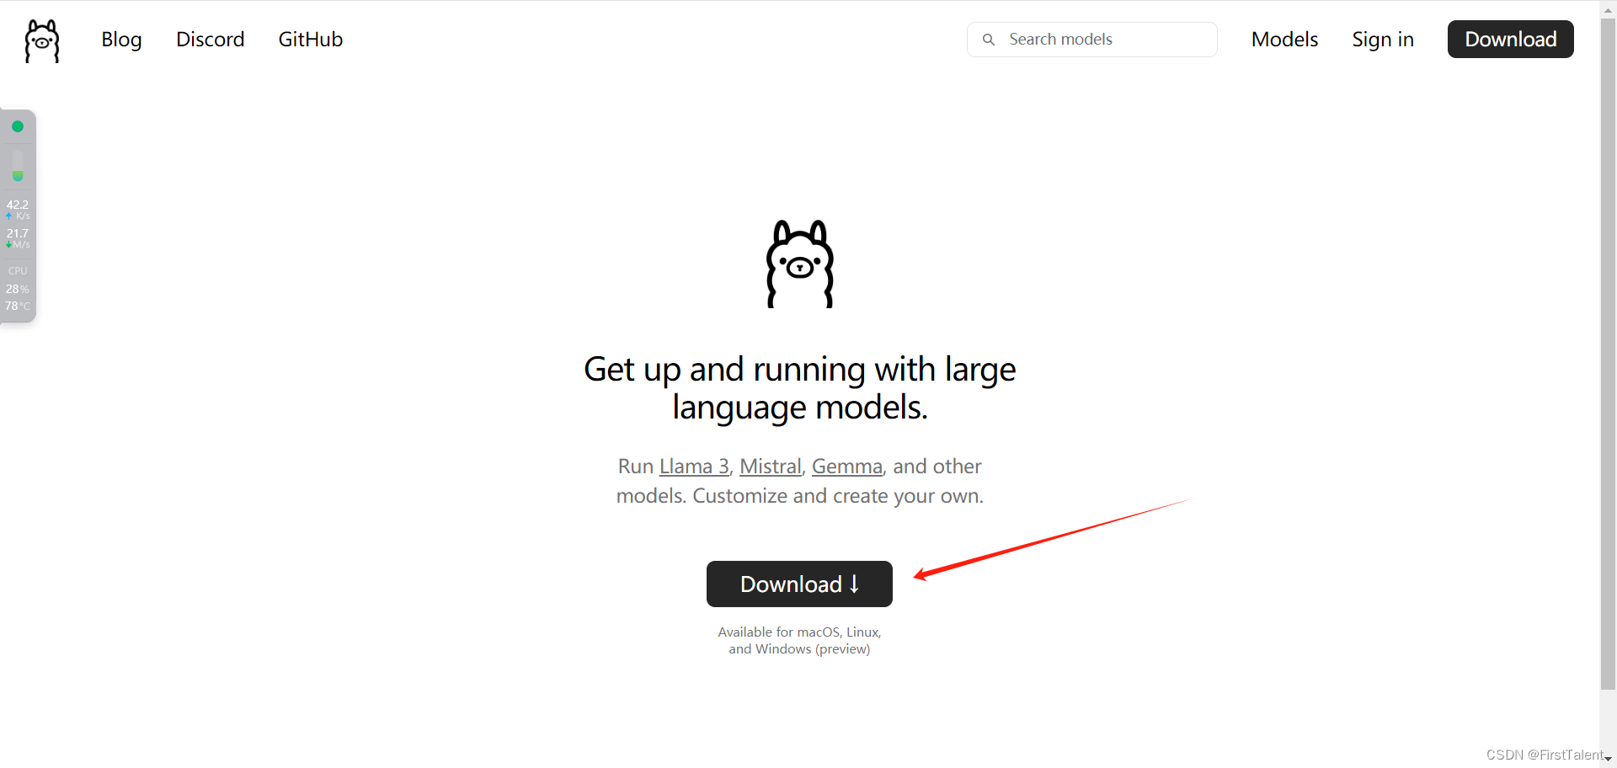Click the large Download button with the down arrow
Image resolution: width=1617 pixels, height=768 pixels.
(x=799, y=584)
